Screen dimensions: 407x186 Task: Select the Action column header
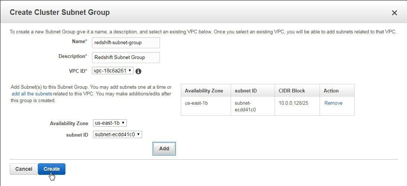(331, 91)
